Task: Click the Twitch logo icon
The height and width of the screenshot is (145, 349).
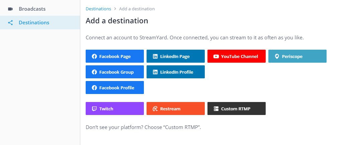Action: coord(94,109)
